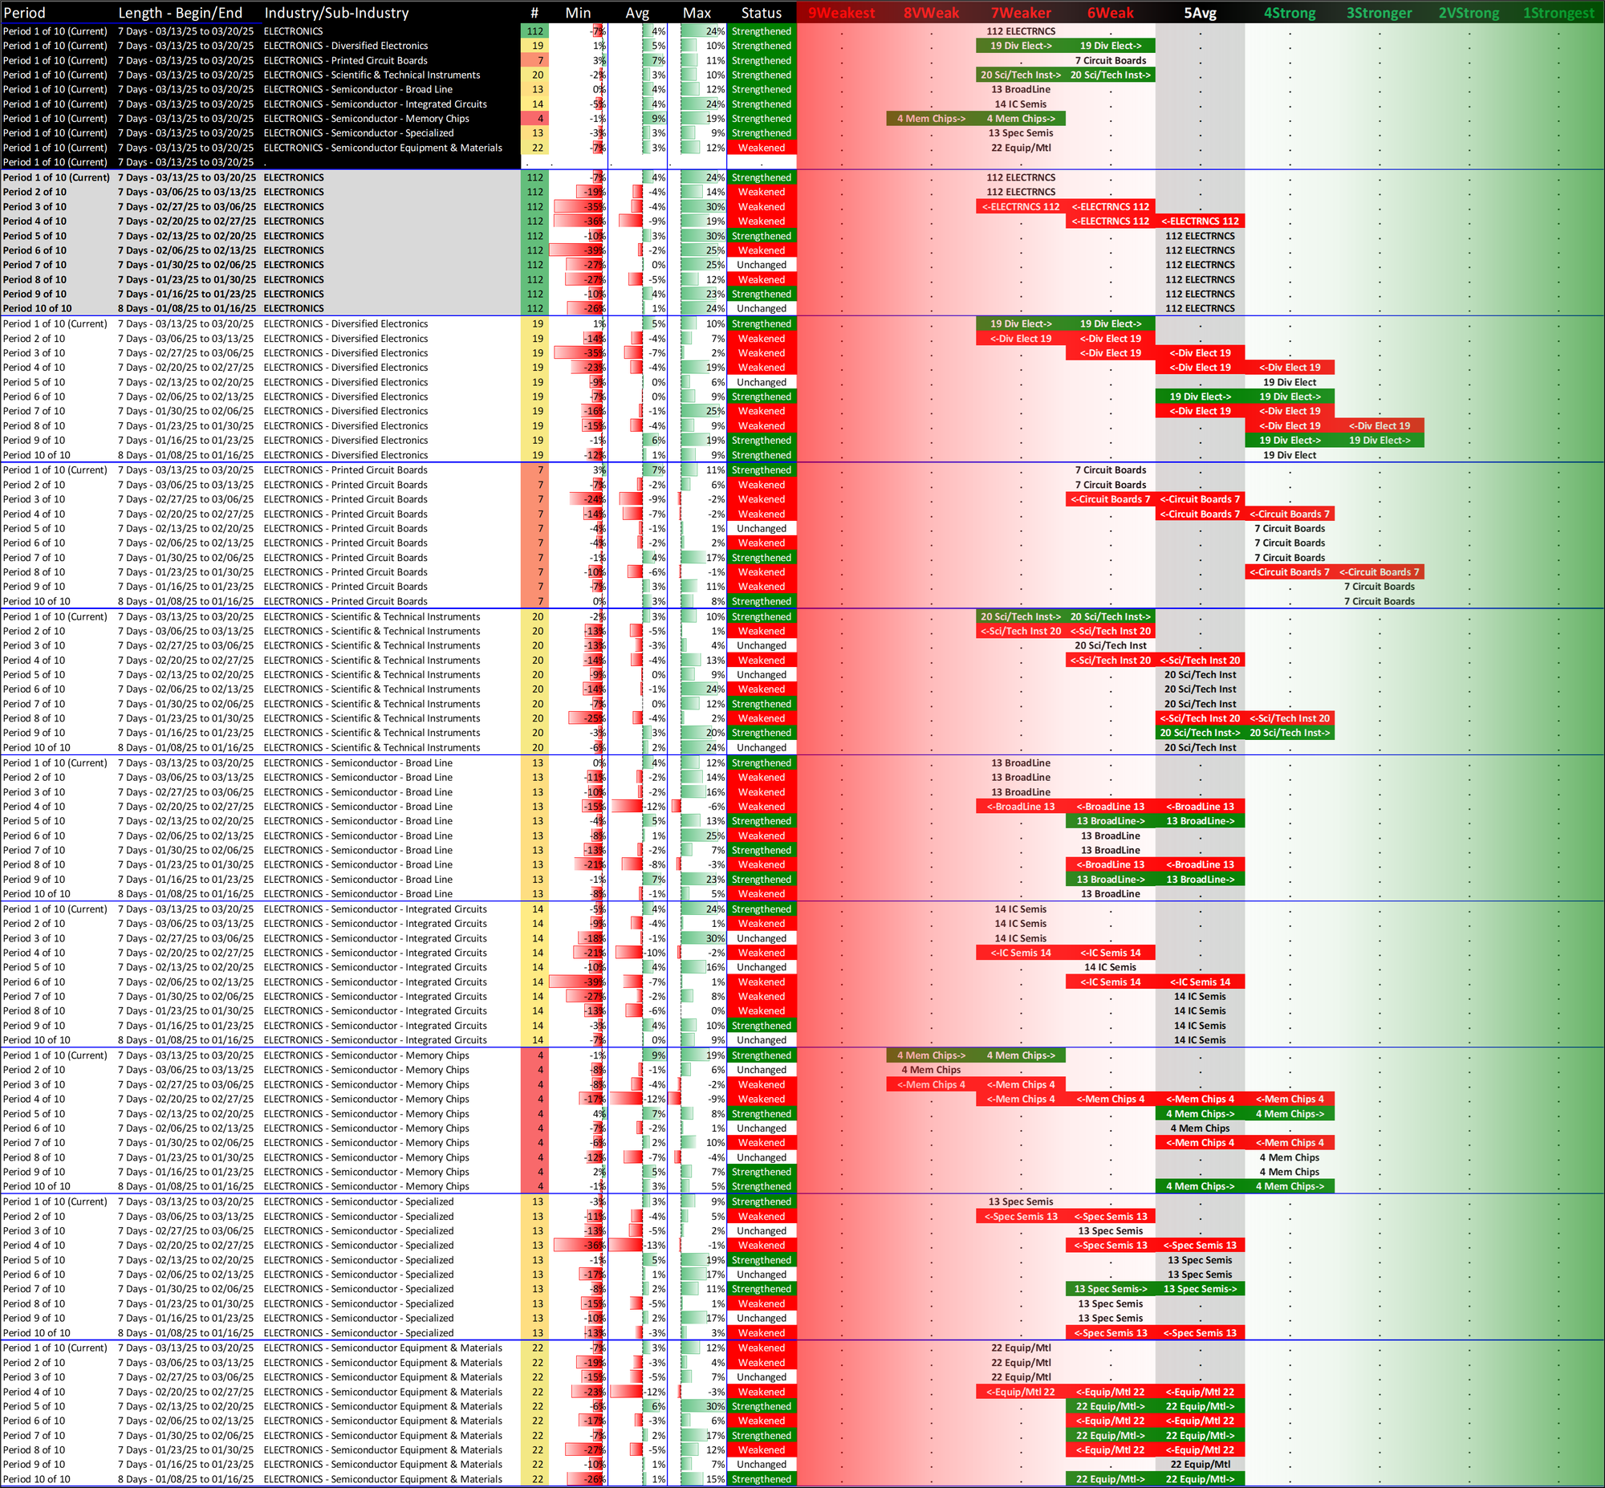The height and width of the screenshot is (1488, 1605).
Task: Click the 7Weaker column header
Action: [x=1021, y=13]
